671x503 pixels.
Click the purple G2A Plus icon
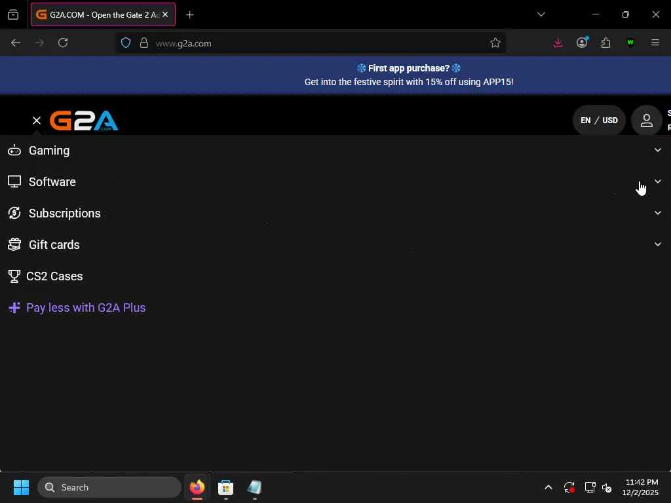(14, 308)
